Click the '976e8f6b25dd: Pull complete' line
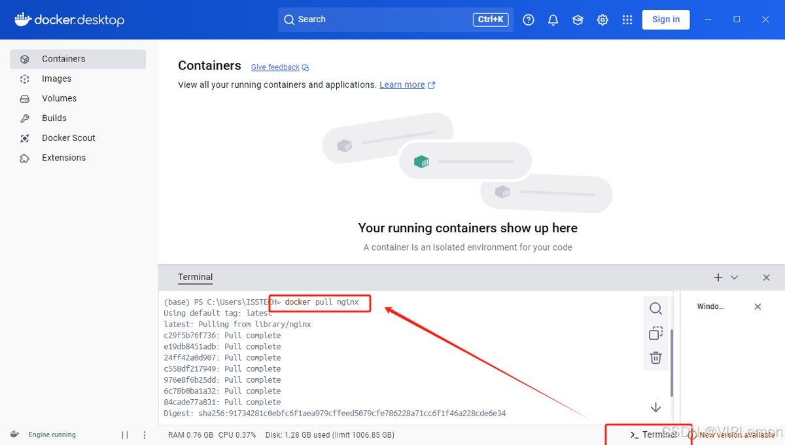 coord(222,380)
